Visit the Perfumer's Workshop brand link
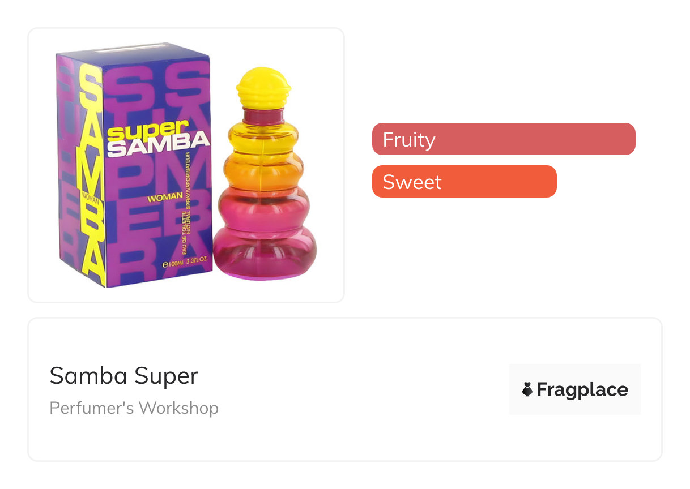The image size is (690, 489). 134,408
